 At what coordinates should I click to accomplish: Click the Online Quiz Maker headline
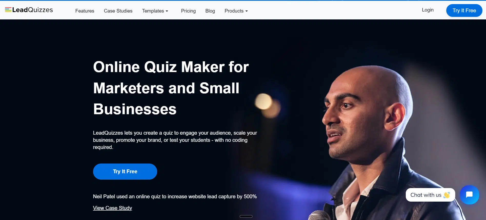171,88
